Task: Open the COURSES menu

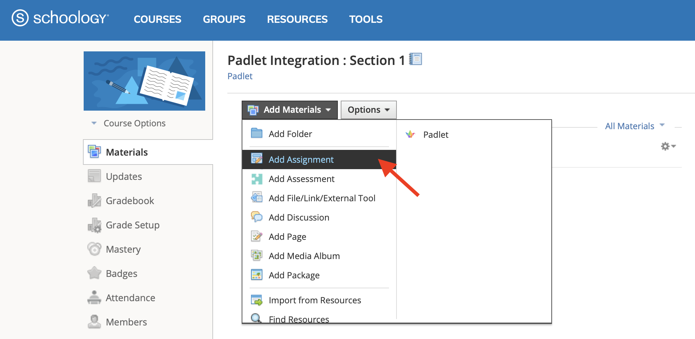Action: pyautogui.click(x=157, y=19)
